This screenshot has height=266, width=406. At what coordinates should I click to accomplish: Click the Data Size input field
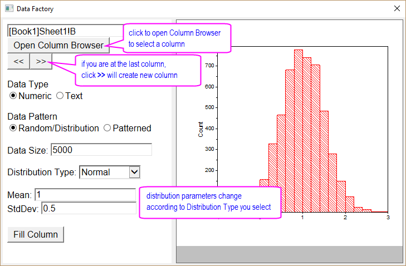pyautogui.click(x=101, y=150)
